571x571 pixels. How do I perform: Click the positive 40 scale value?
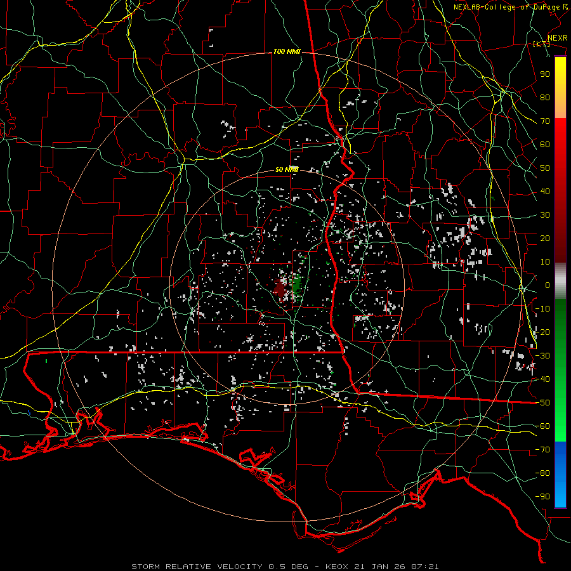(545, 192)
